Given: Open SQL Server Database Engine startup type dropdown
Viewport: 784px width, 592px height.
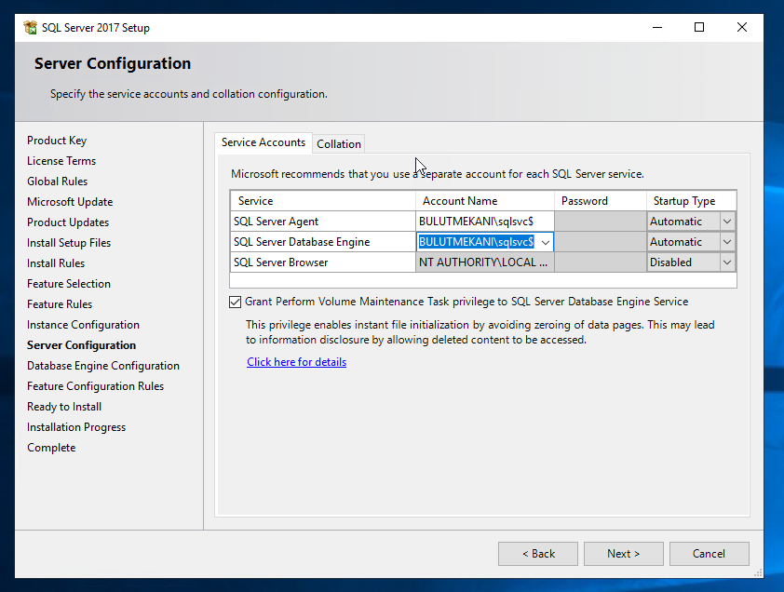Looking at the screenshot, I should [x=727, y=242].
